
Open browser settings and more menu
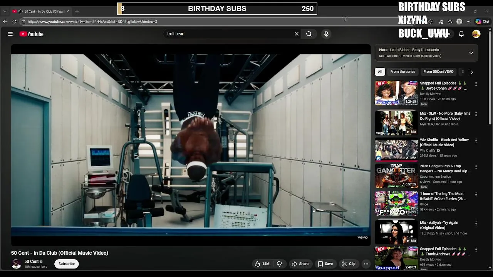(x=468, y=22)
